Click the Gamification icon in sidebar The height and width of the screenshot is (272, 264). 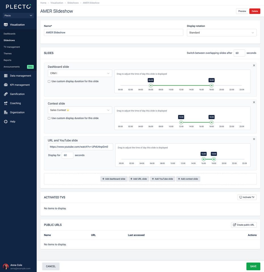(6, 94)
